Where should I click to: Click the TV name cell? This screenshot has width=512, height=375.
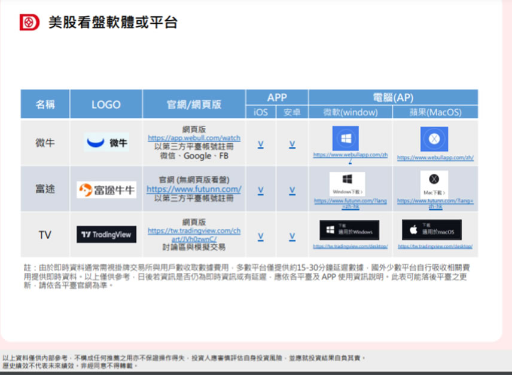click(45, 235)
